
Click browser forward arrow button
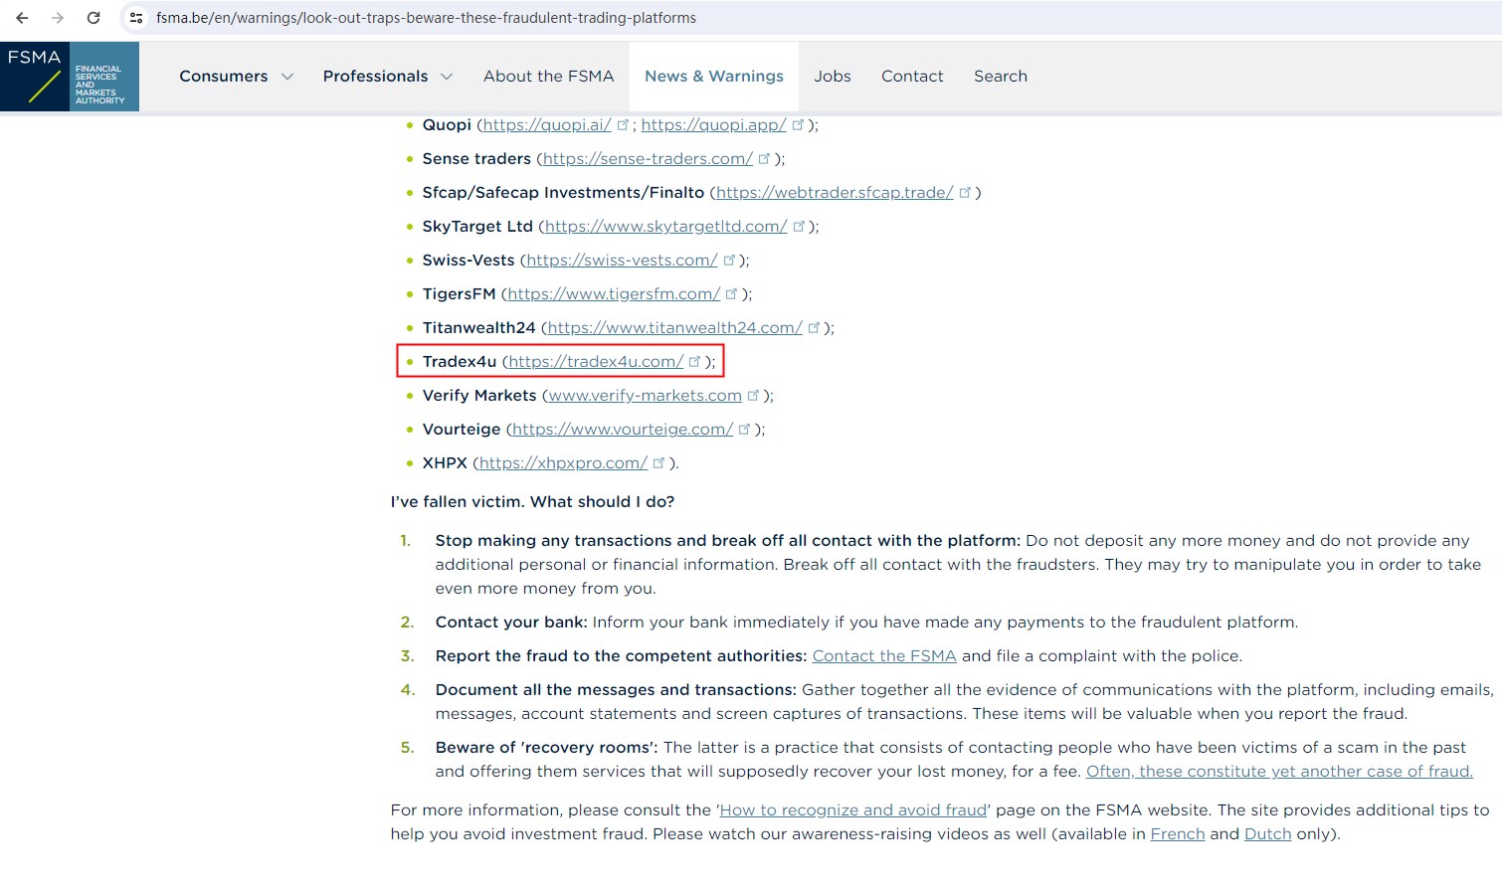58,18
